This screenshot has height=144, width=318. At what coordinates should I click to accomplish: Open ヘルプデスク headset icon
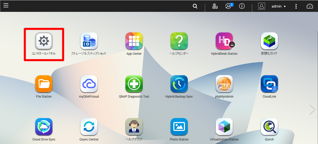click(x=134, y=127)
